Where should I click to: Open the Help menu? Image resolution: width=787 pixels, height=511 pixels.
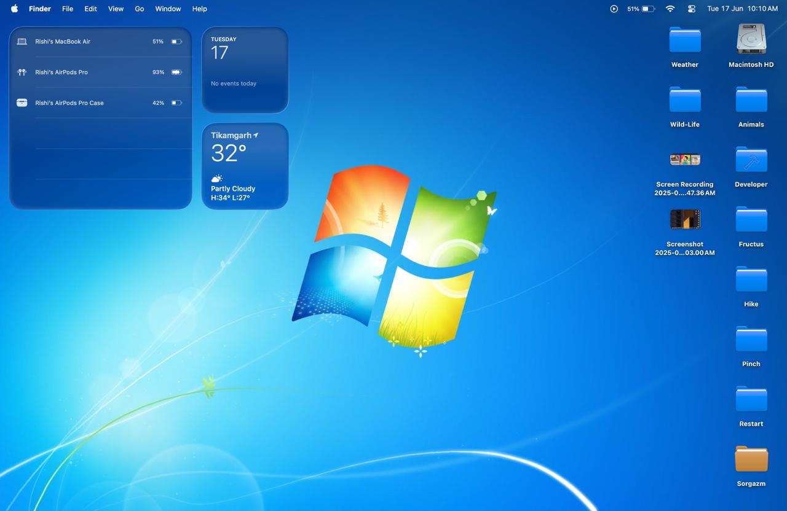point(199,9)
